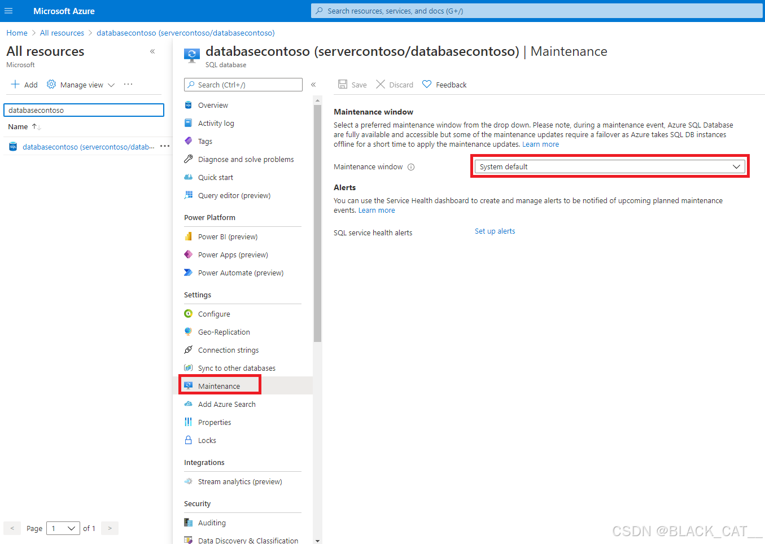Image resolution: width=765 pixels, height=544 pixels.
Task: Open Diagnose and solve problems
Action: (246, 159)
